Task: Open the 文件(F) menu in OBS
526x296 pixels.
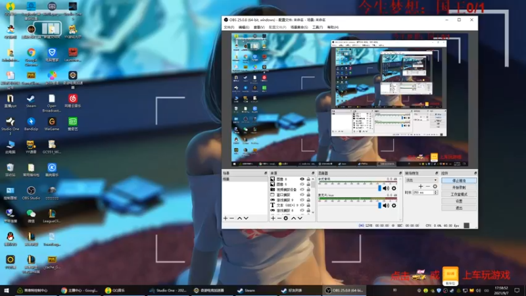Action: 229,27
